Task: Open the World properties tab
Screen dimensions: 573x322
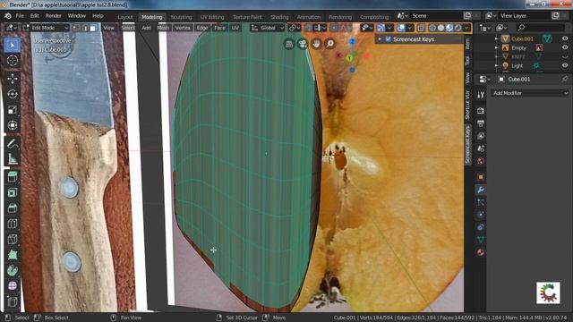Action: point(481,161)
